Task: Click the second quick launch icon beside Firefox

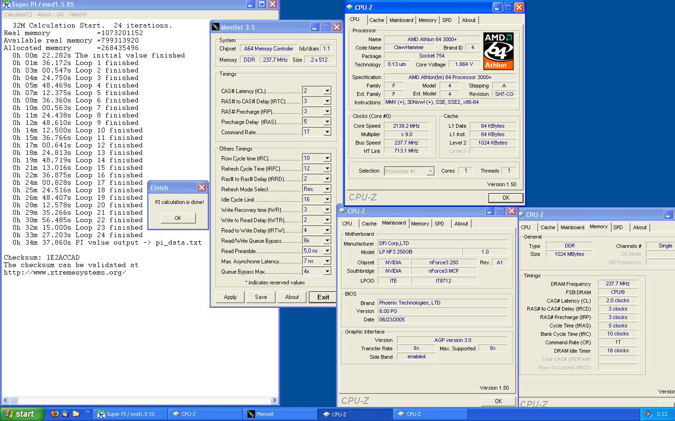Action: 65,414
